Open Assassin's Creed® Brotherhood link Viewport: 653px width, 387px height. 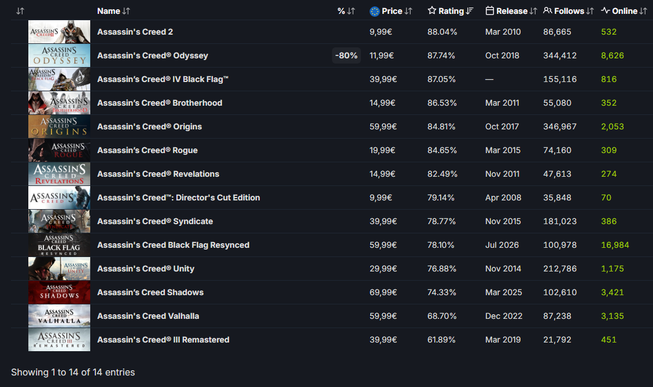pyautogui.click(x=160, y=103)
